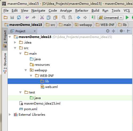The image size is (133, 131).
Task: Click the scroll from source target icon
Action: point(108,31)
